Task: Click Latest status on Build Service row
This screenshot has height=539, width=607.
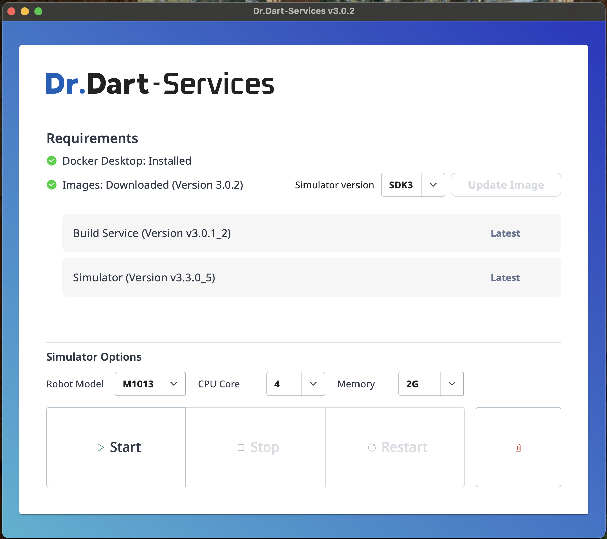Action: point(505,233)
